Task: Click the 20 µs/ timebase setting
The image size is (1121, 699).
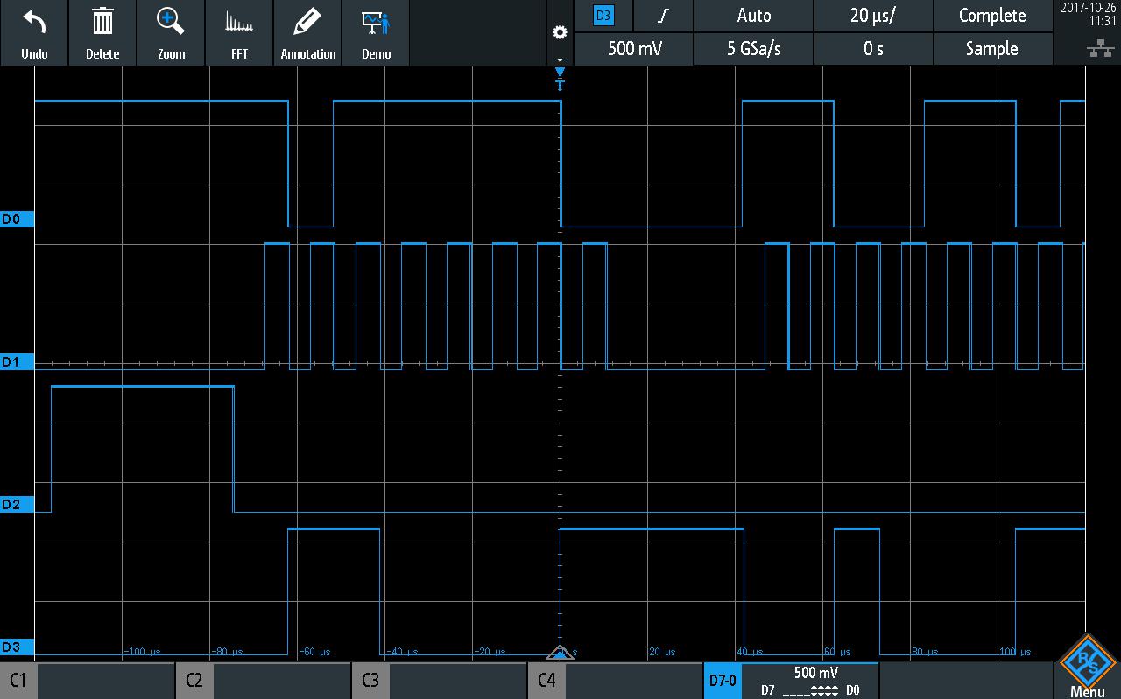Action: [x=872, y=16]
